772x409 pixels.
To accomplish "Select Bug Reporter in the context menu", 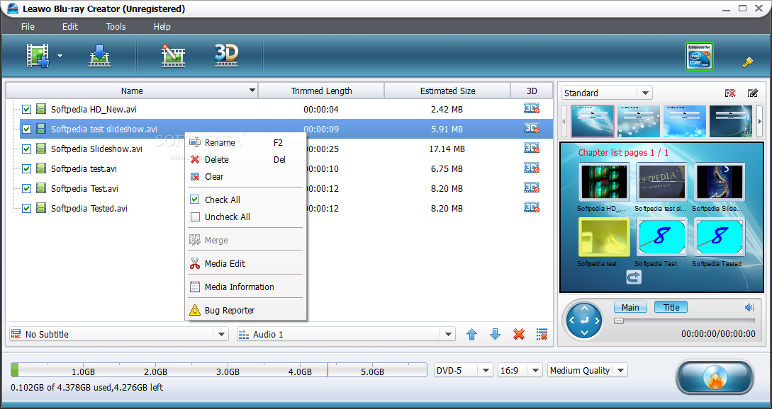I will point(245,310).
